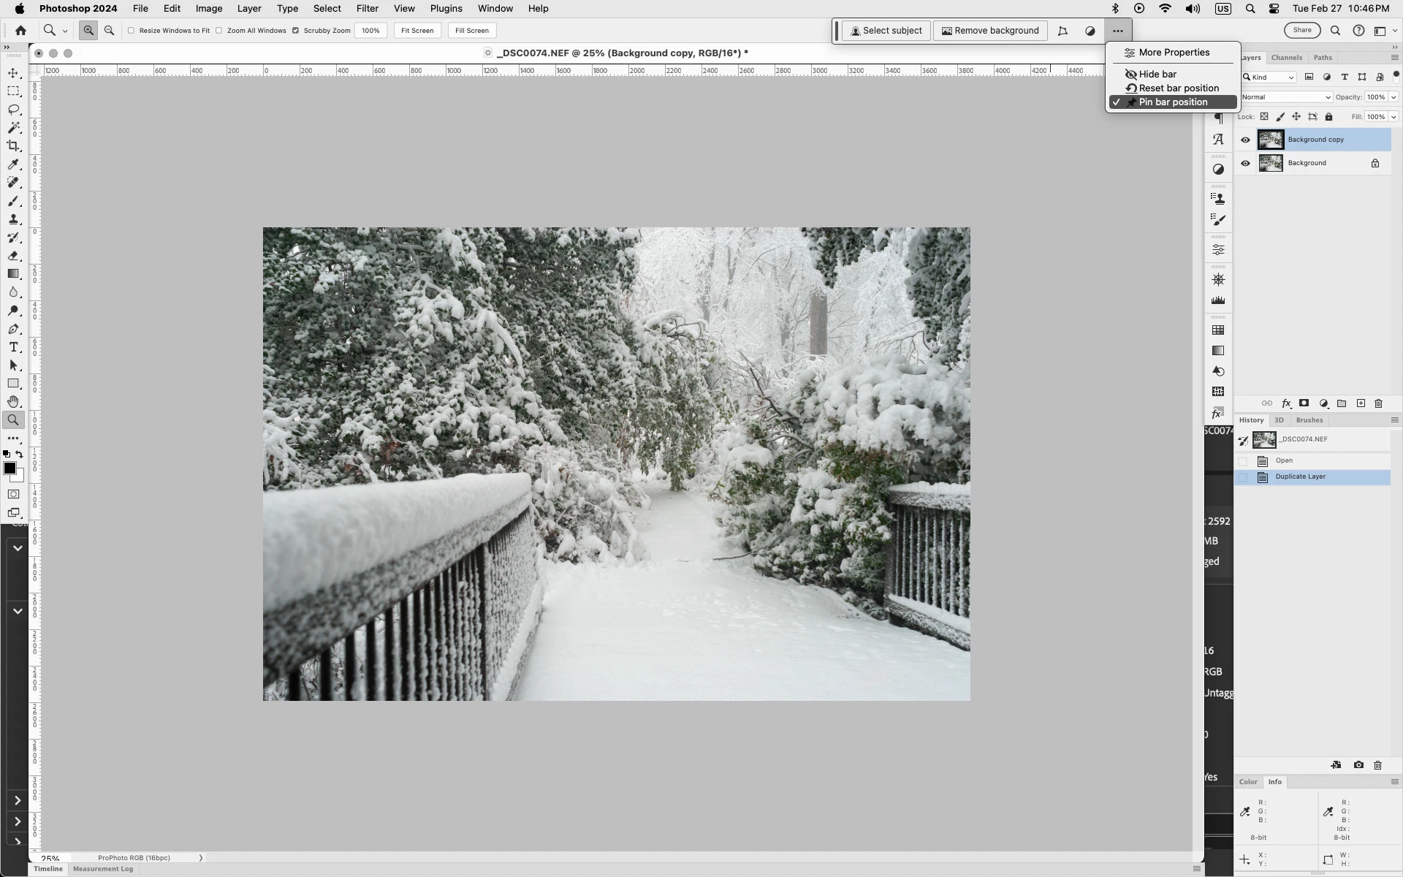Open the Kind filter dropdown
The height and width of the screenshot is (877, 1403).
1269,77
